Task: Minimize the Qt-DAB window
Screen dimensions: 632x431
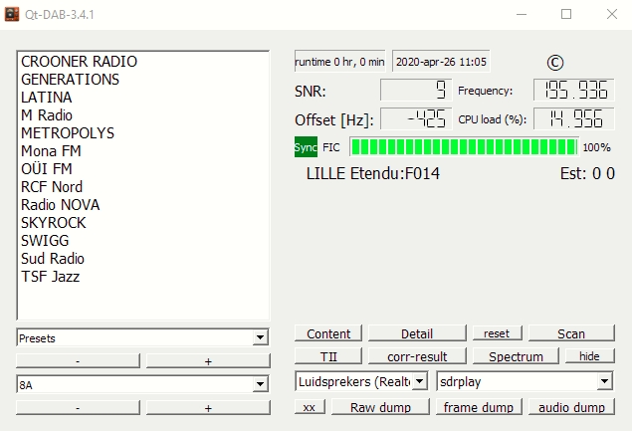Action: tap(522, 14)
